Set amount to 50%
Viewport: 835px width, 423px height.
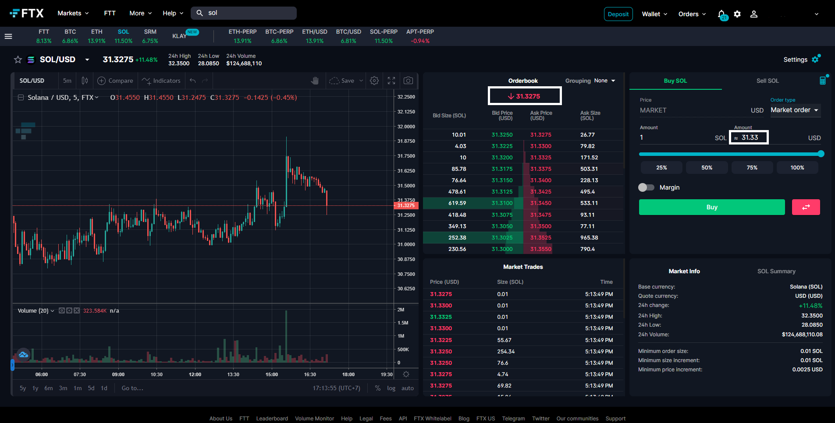707,168
